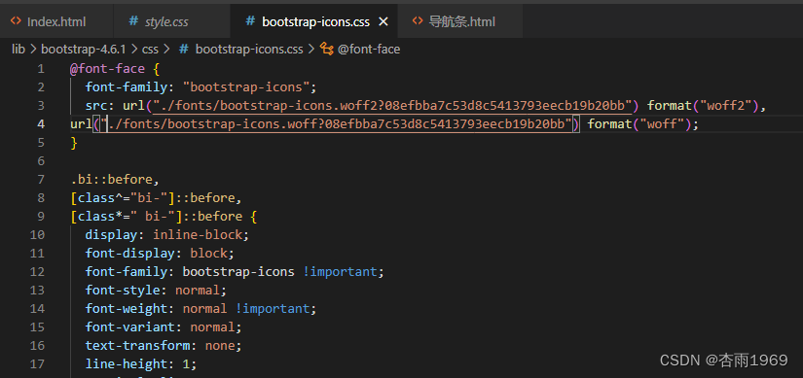803x378 pixels.
Task: Click line number 1 in the gutter
Action: pos(41,69)
